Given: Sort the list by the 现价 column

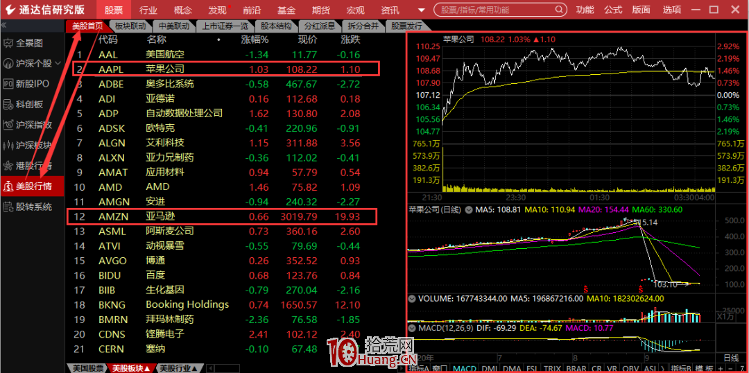Looking at the screenshot, I should 308,40.
